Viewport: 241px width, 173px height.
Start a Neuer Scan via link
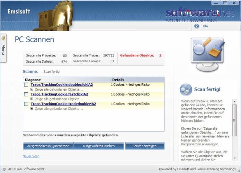pos(31,156)
